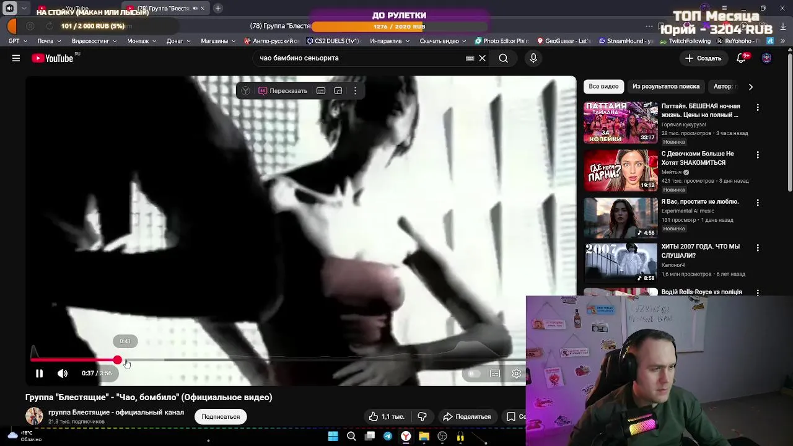Image resolution: width=793 pixels, height=446 pixels.
Task: Click the subtitles icon in the overlay bar
Action: tap(321, 91)
